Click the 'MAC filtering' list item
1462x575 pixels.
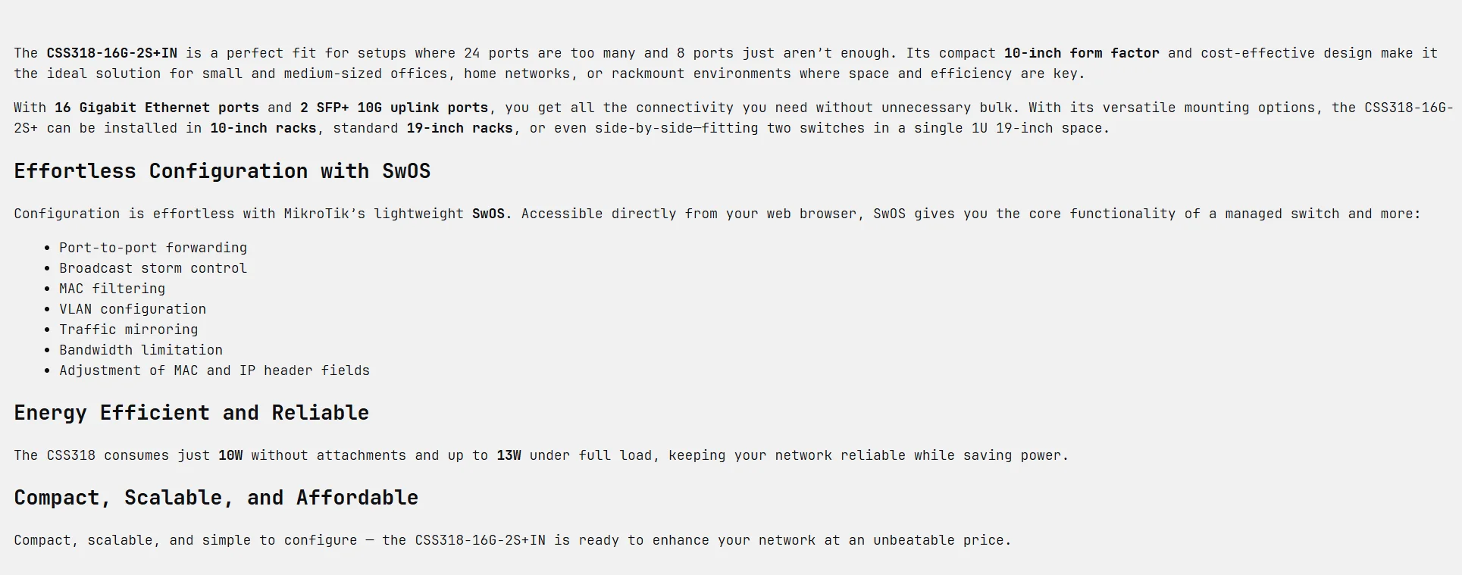tap(112, 289)
